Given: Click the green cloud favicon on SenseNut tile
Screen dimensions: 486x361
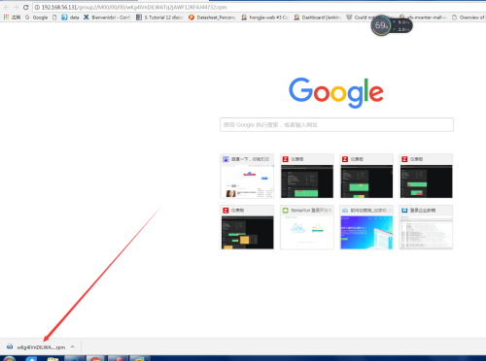Looking at the screenshot, I should pyautogui.click(x=285, y=211).
